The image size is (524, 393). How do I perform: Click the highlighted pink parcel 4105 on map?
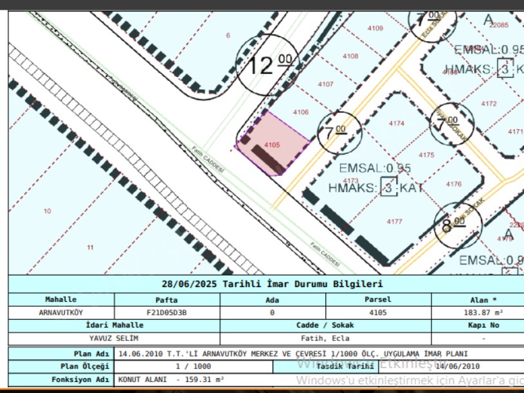tap(272, 144)
